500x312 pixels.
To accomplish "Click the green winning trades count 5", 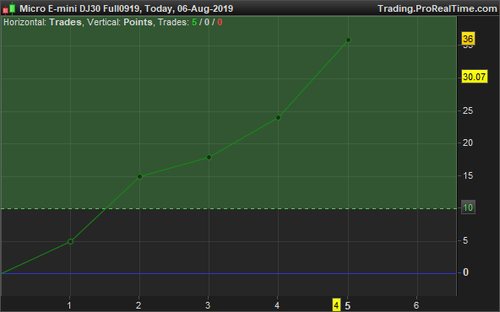I will click(x=194, y=22).
